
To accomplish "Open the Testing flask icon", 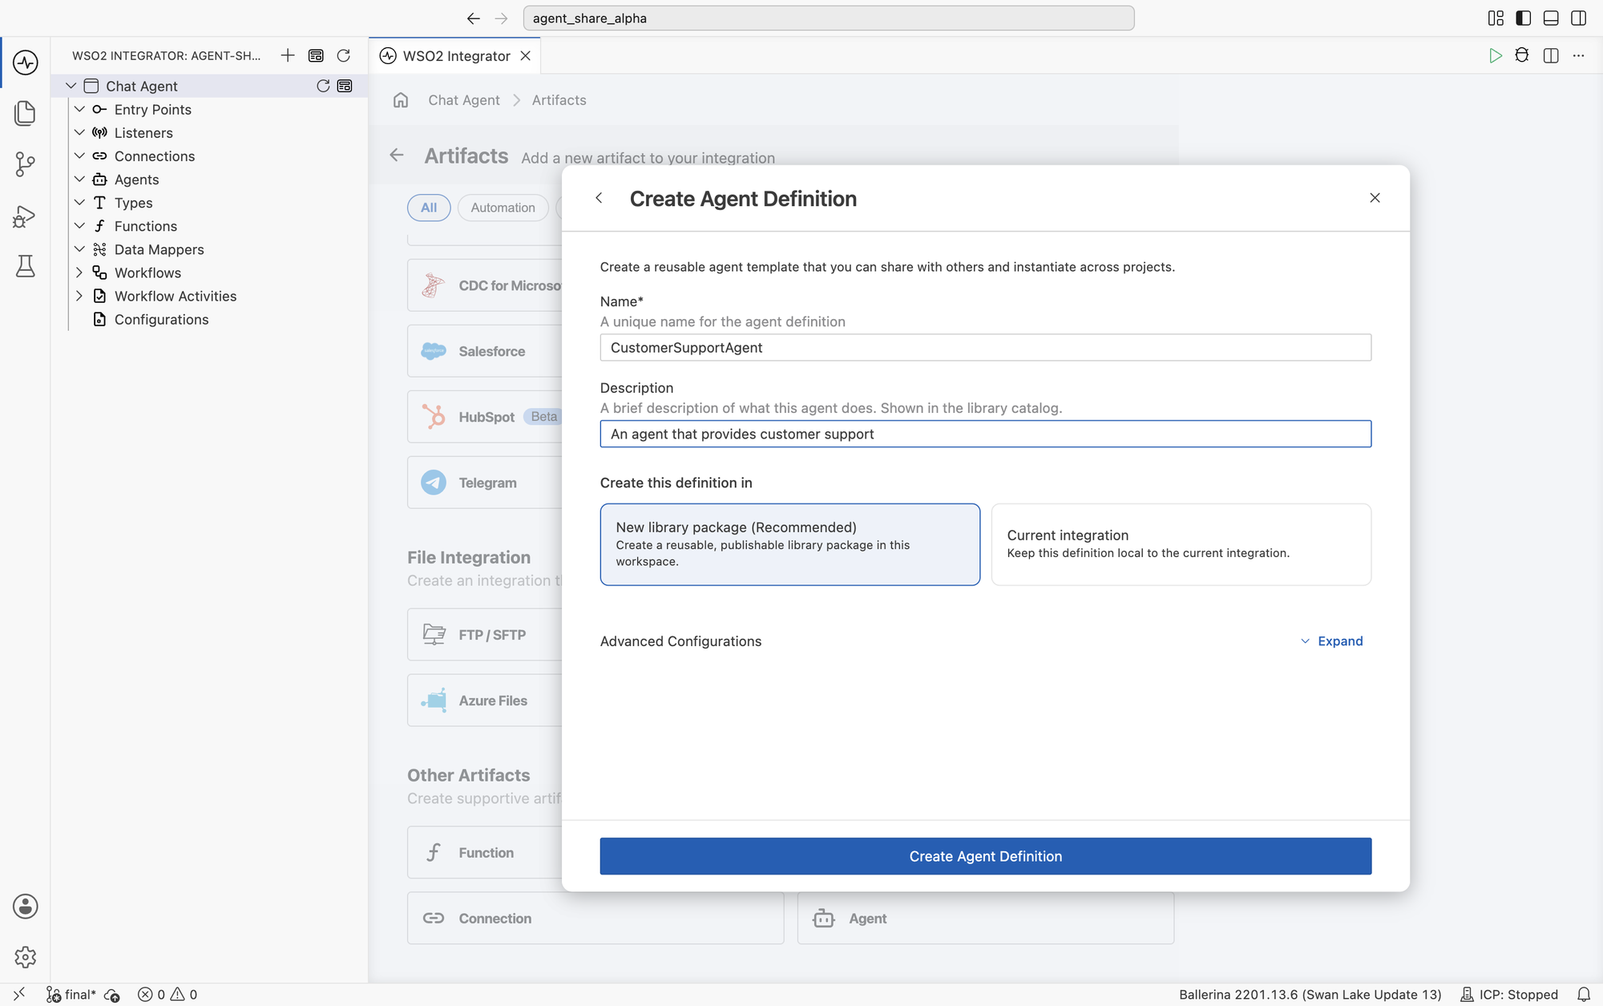I will (x=25, y=267).
